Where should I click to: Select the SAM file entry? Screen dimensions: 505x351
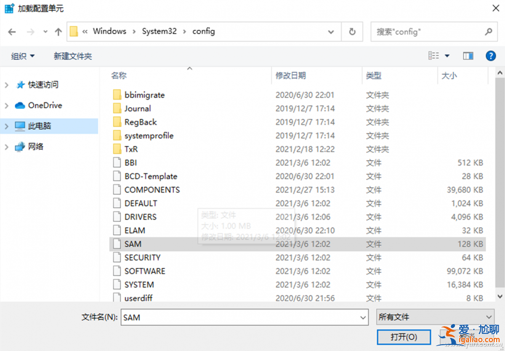[132, 244]
